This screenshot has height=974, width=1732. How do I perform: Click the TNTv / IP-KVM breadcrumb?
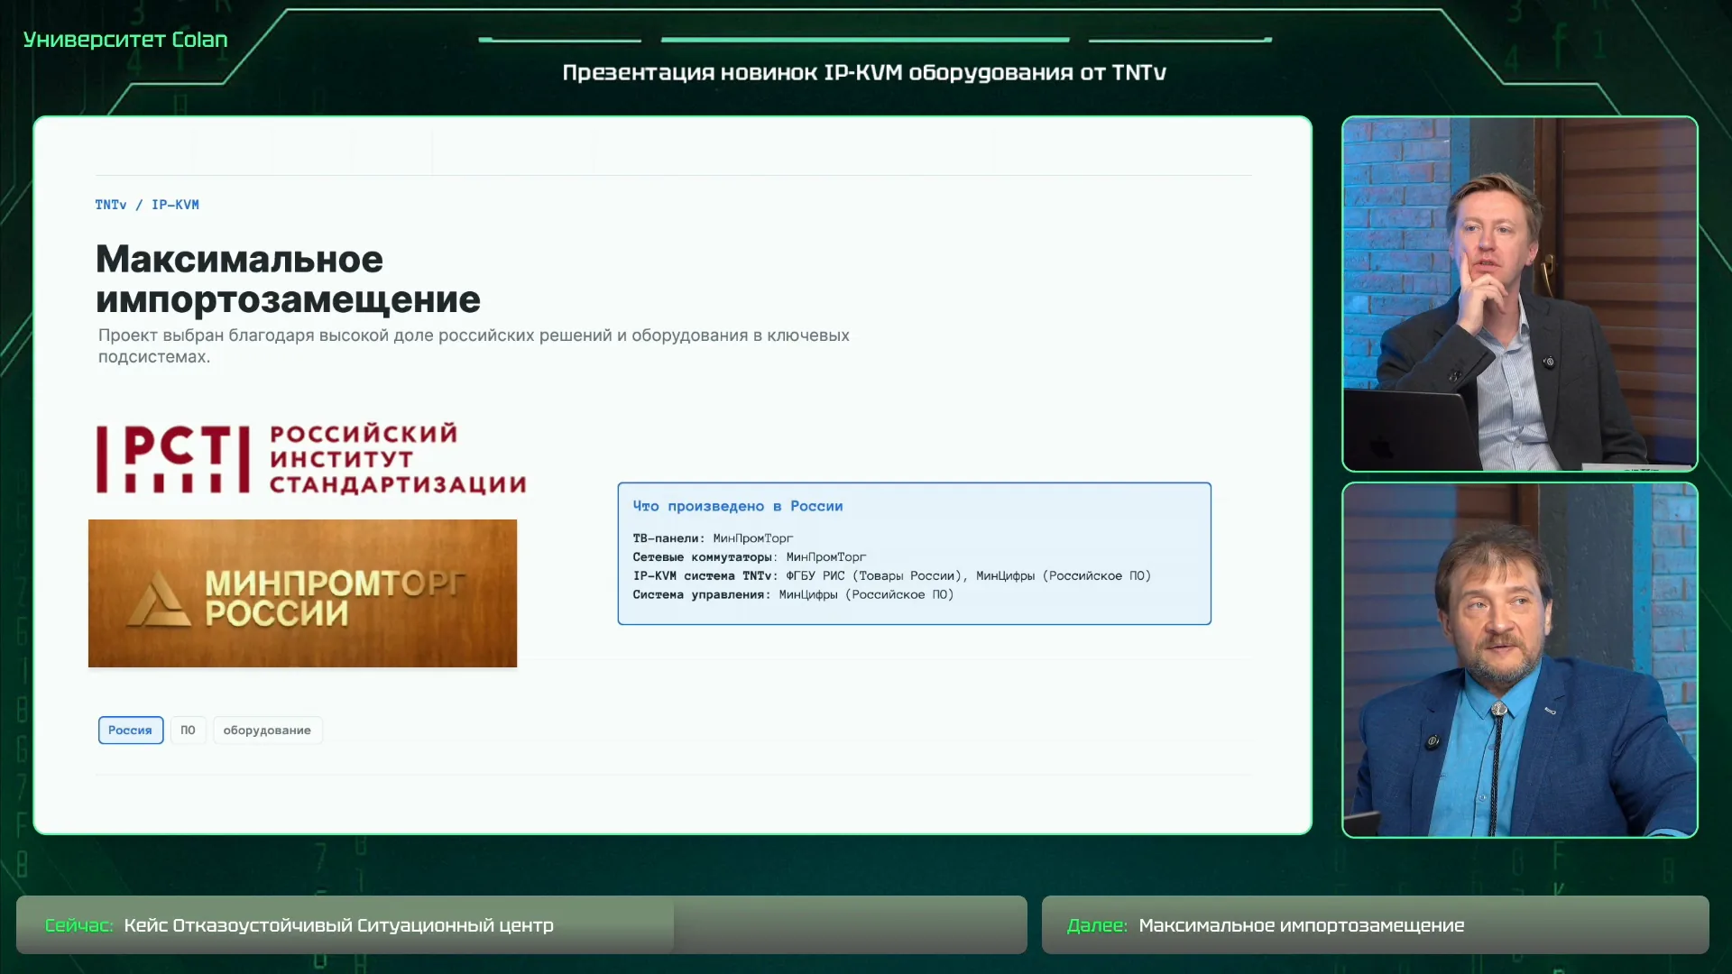[147, 205]
